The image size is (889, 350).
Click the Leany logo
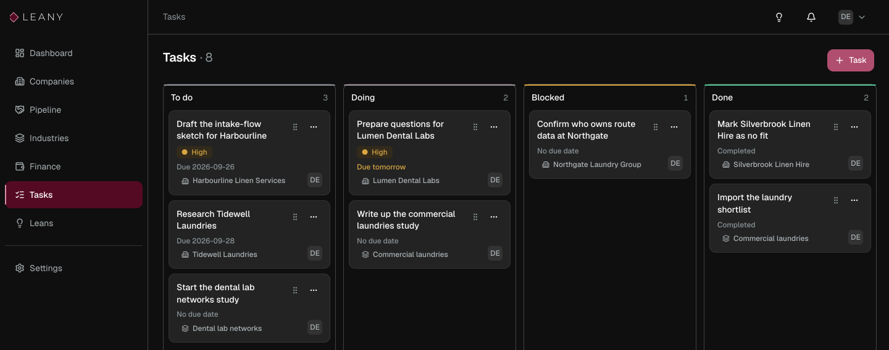coord(36,17)
